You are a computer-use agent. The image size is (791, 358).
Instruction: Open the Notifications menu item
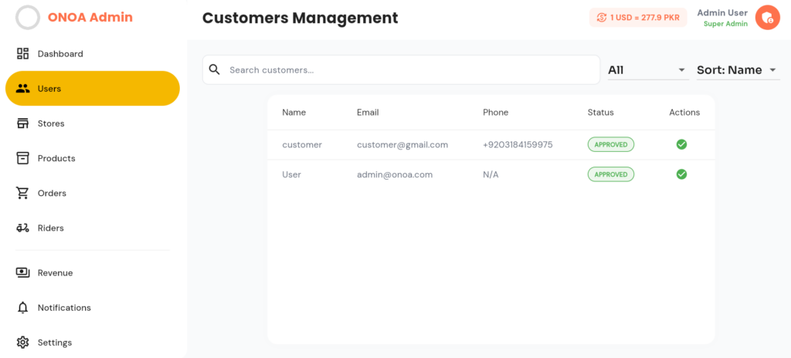[x=93, y=308]
